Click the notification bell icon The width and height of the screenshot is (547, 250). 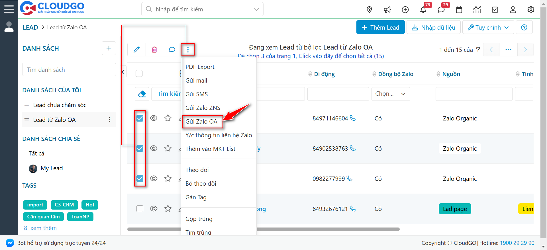[x=423, y=10]
